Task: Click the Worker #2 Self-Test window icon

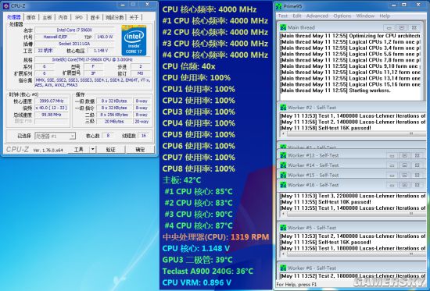Action: click(283, 108)
